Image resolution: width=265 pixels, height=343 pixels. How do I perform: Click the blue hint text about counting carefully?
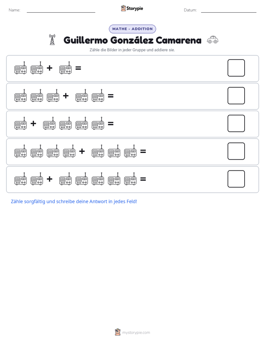pos(74,202)
